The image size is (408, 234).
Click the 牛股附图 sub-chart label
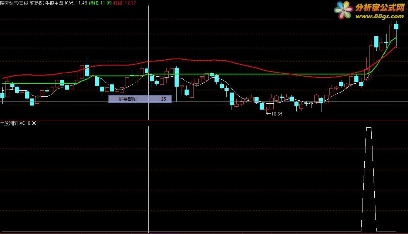point(9,123)
